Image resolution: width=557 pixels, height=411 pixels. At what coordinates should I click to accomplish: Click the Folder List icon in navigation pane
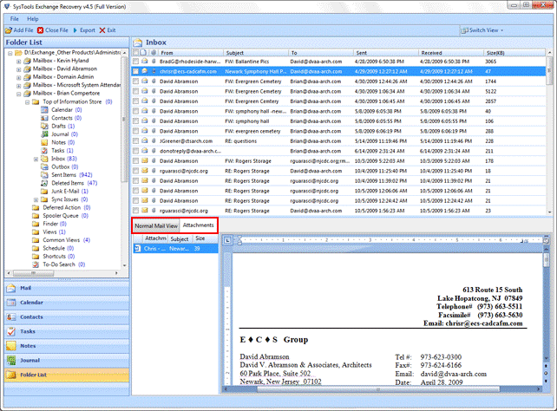pyautogui.click(x=11, y=375)
